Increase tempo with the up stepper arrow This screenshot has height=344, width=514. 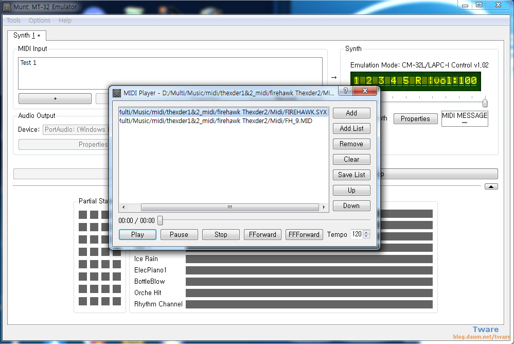pyautogui.click(x=366, y=232)
